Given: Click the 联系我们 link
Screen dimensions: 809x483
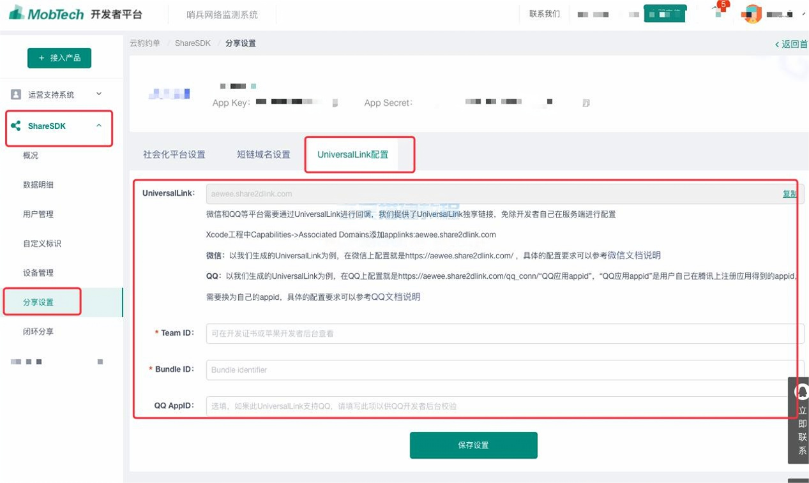Looking at the screenshot, I should tap(545, 13).
